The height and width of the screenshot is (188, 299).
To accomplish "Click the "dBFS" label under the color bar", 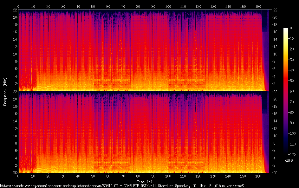I will tap(289, 160).
